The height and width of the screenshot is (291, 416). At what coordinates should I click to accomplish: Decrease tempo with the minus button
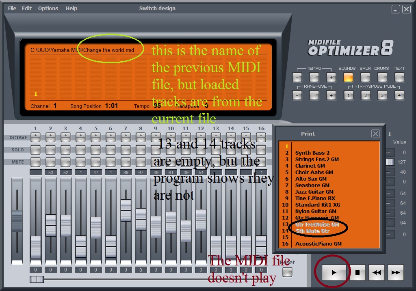[x=297, y=78]
